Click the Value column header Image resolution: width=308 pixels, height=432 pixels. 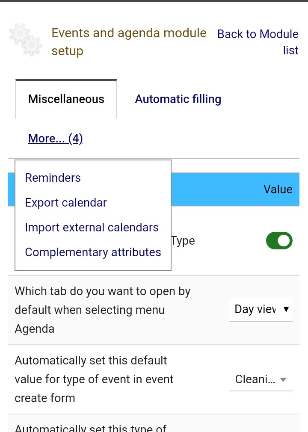(278, 189)
